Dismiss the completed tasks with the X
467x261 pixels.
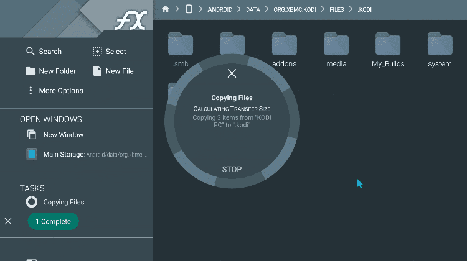pyautogui.click(x=8, y=221)
